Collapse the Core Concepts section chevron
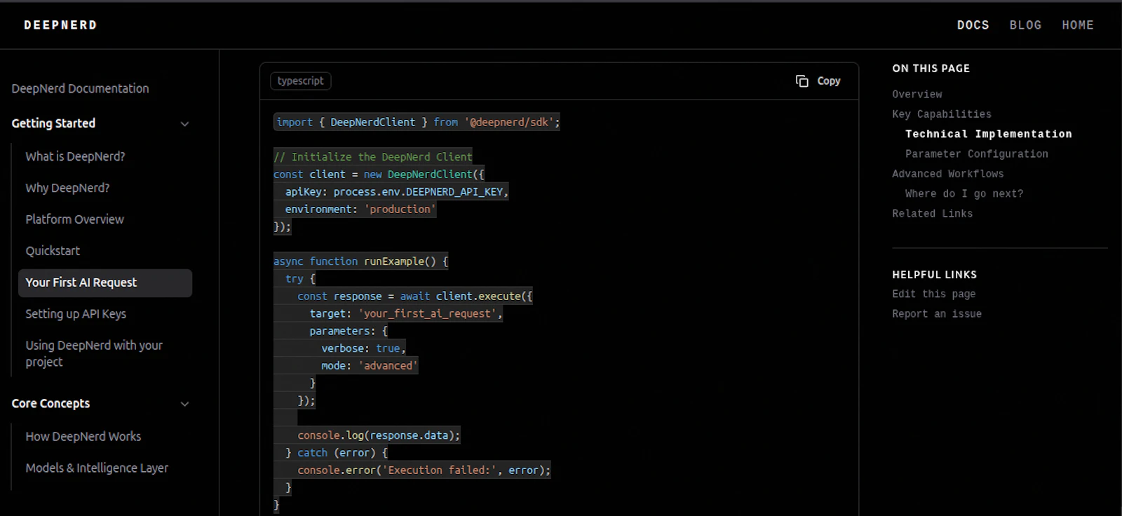Viewport: 1122px width, 516px height. point(184,404)
